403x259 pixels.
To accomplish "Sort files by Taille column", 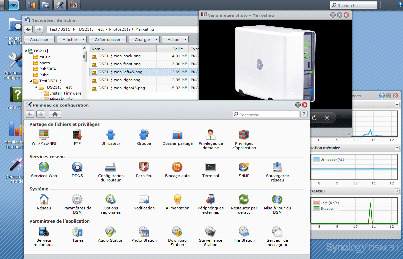I will click(x=173, y=49).
